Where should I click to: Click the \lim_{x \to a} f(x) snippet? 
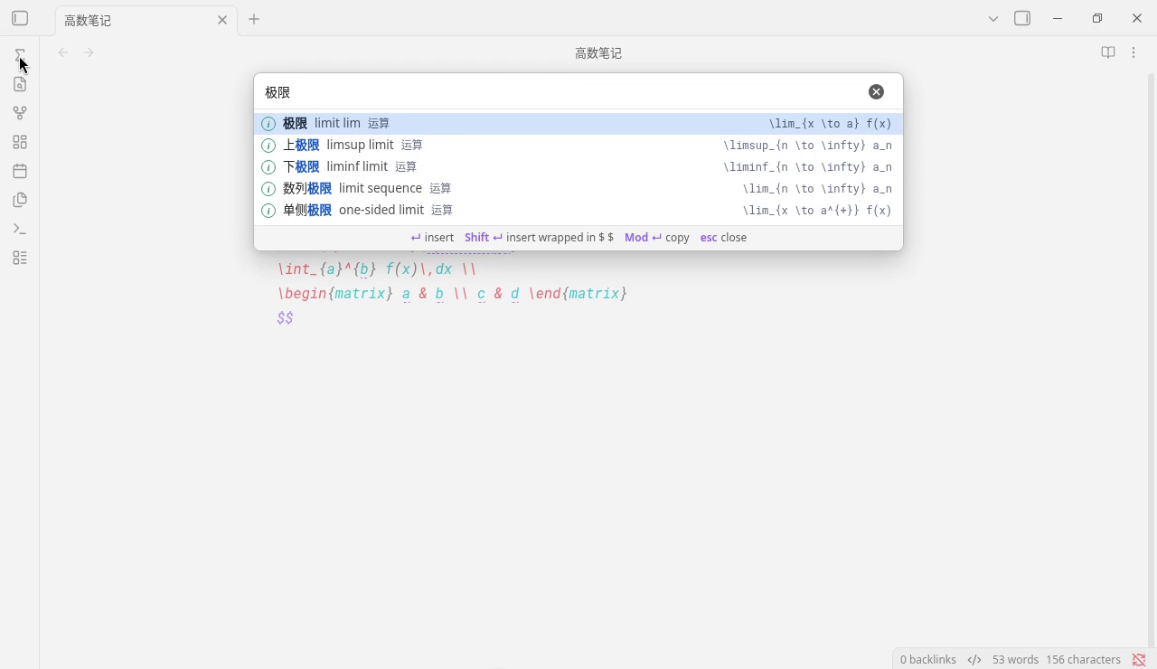[x=830, y=124]
